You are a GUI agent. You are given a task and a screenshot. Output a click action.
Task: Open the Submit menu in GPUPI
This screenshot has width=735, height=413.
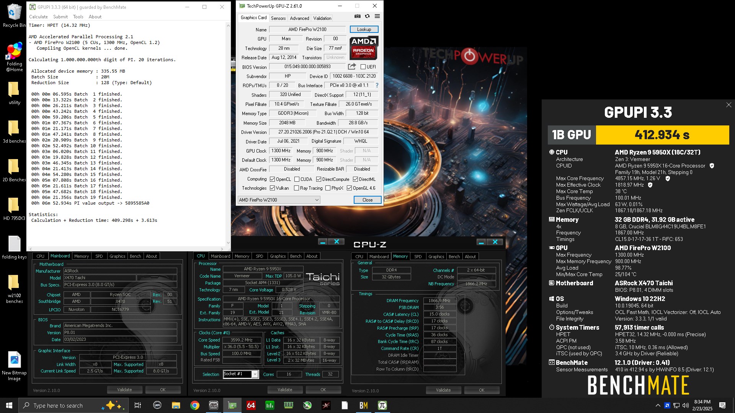click(60, 16)
